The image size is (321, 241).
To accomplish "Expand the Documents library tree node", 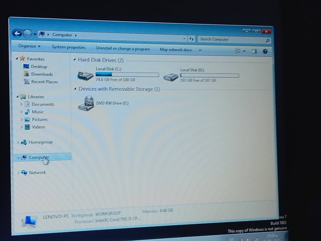I will pyautogui.click(x=21, y=104).
